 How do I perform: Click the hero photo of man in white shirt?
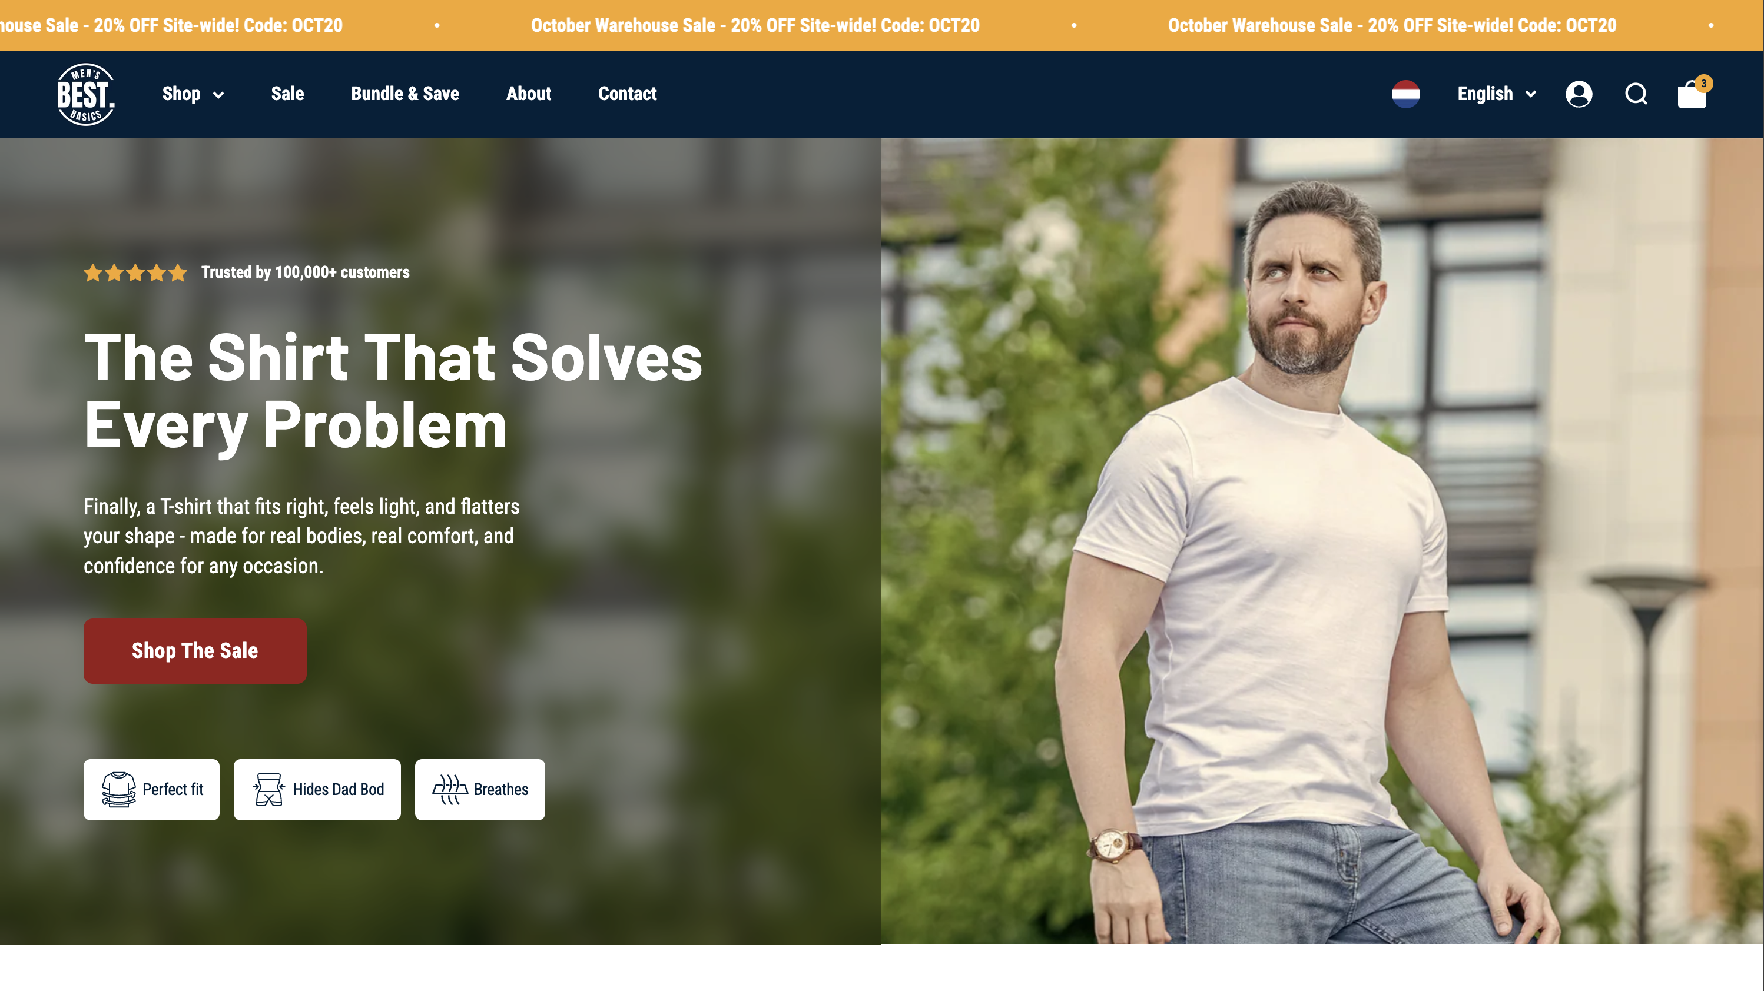1322,541
